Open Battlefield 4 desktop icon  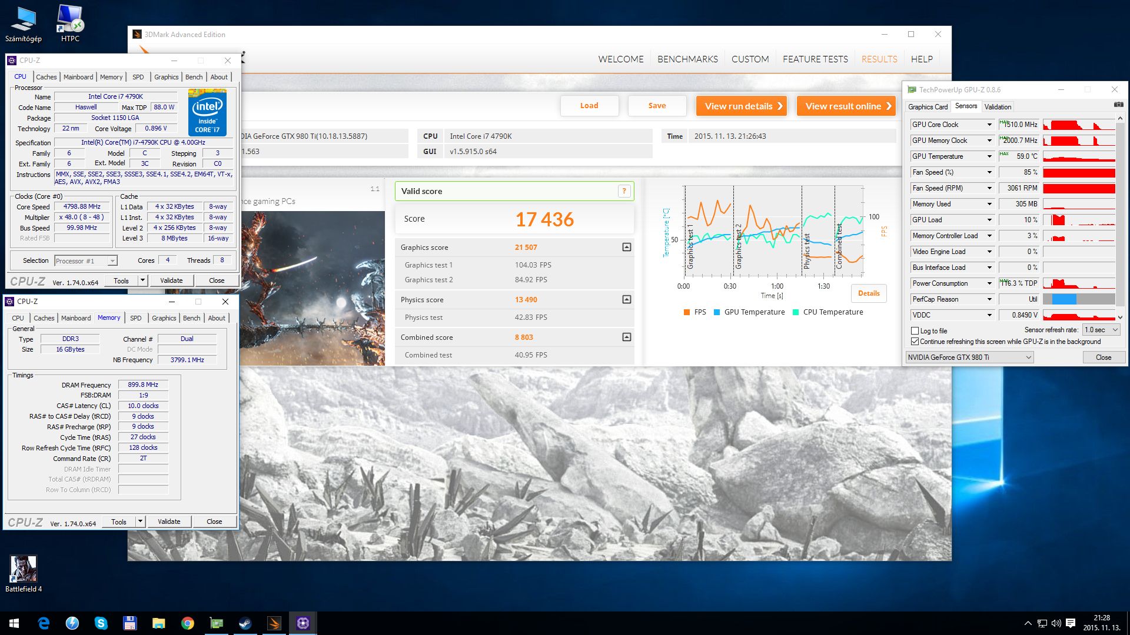pyautogui.click(x=24, y=574)
